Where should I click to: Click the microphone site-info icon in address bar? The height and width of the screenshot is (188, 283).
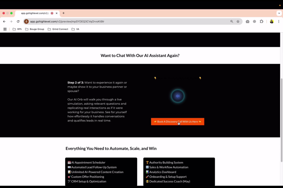(26, 21)
